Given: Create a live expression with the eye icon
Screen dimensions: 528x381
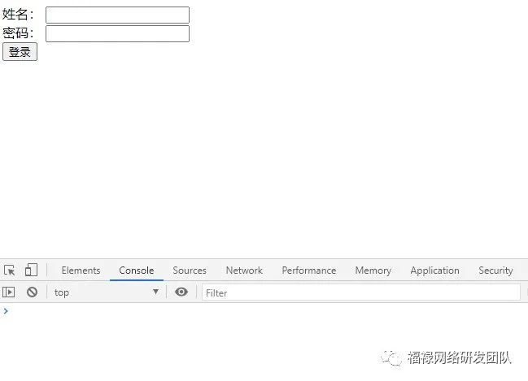Looking at the screenshot, I should tap(181, 292).
